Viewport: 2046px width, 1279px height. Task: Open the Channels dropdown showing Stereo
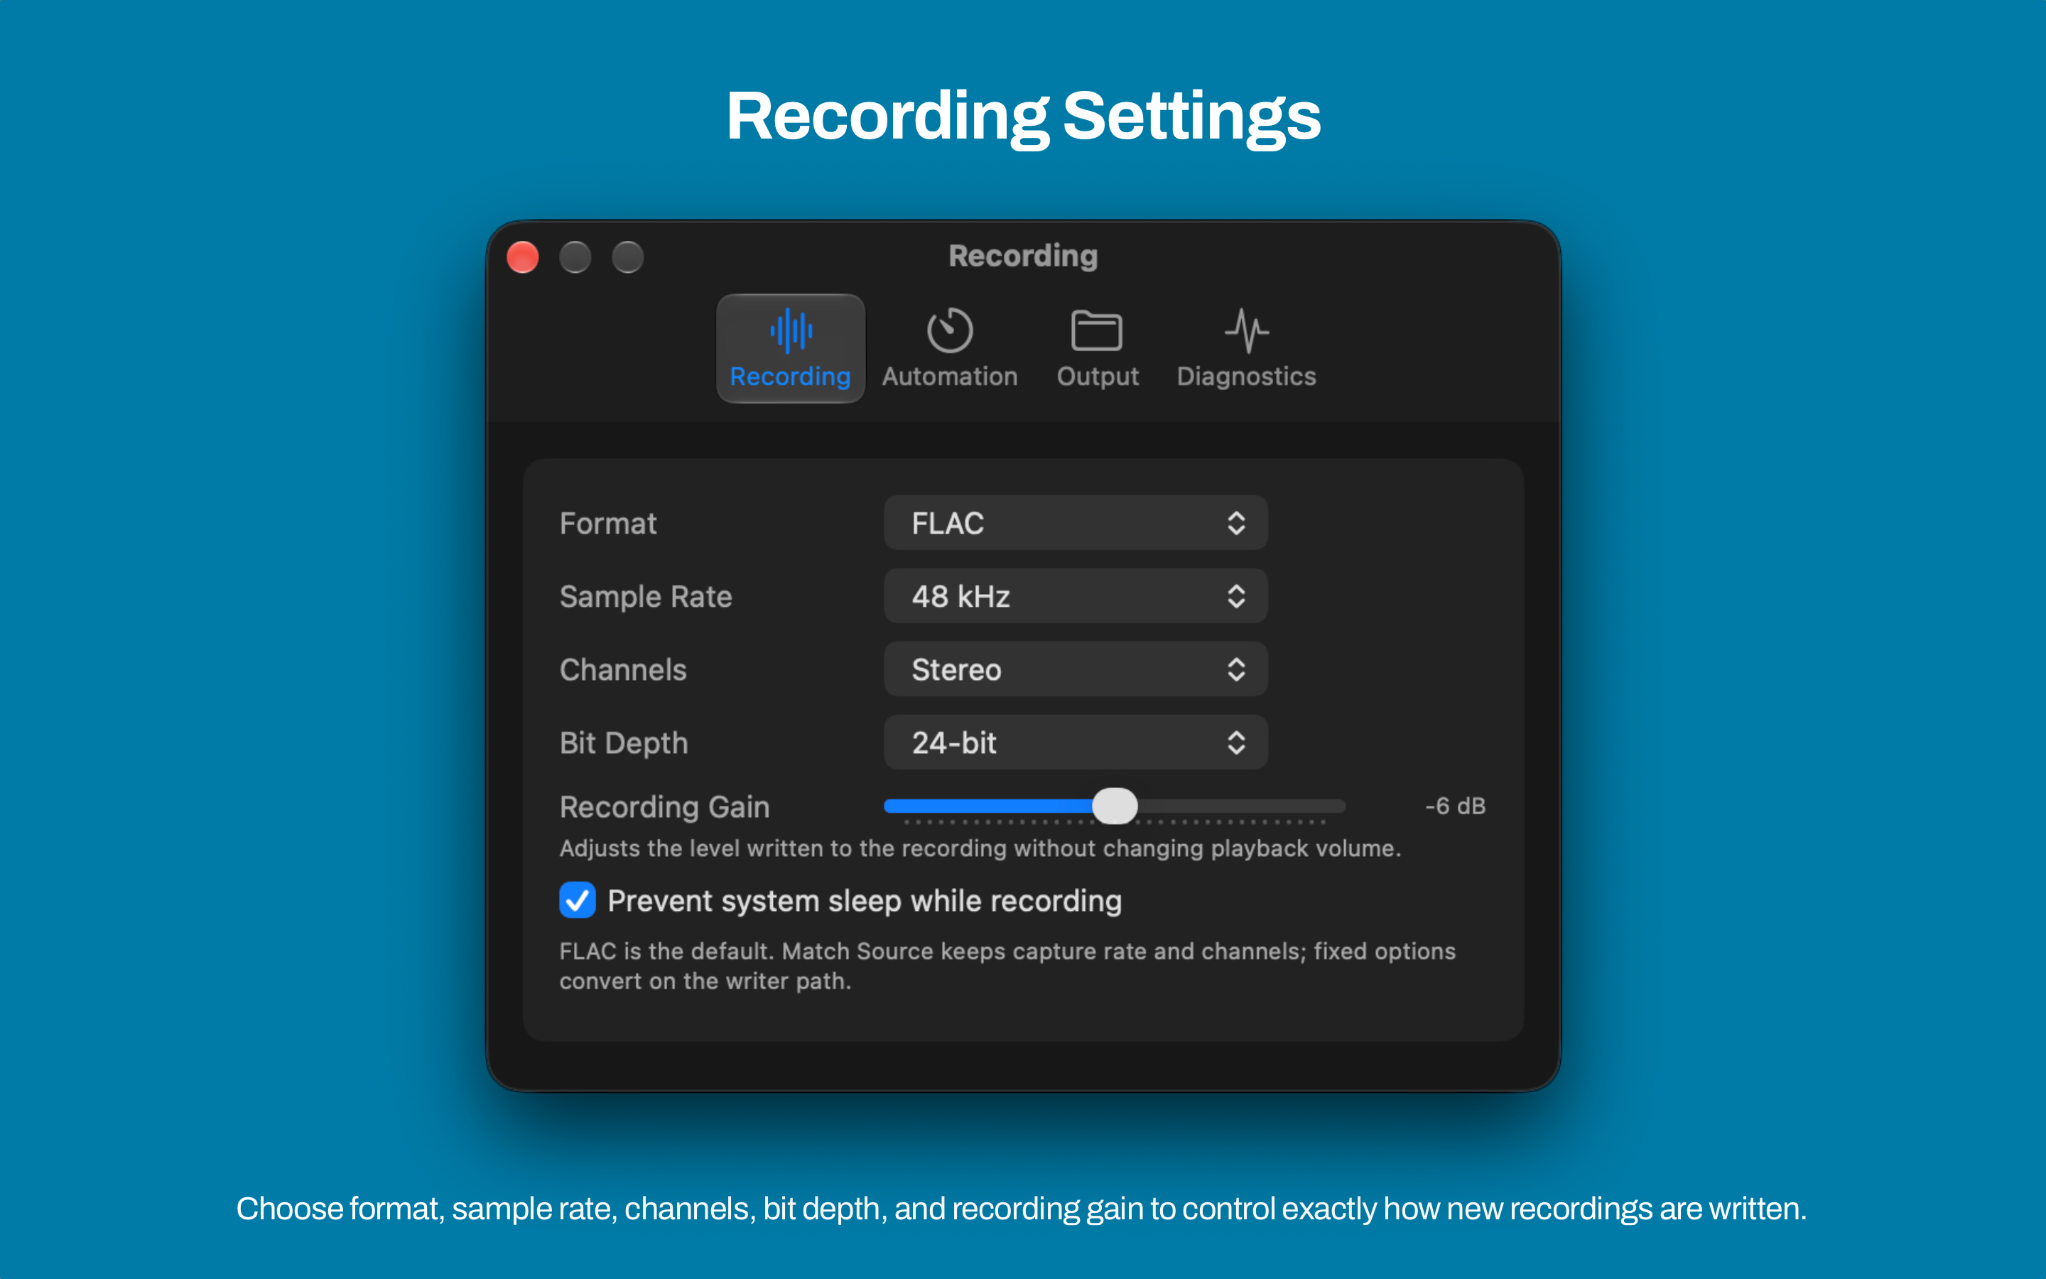pos(1076,669)
